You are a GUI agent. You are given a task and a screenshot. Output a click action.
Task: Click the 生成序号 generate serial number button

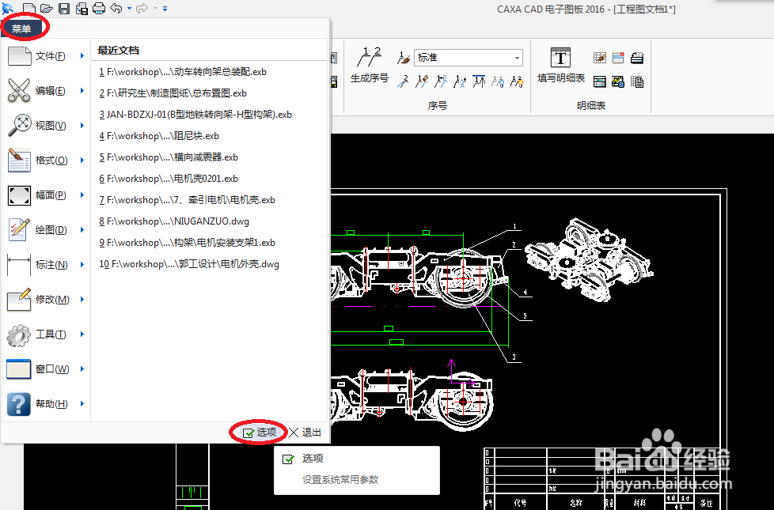coord(370,65)
